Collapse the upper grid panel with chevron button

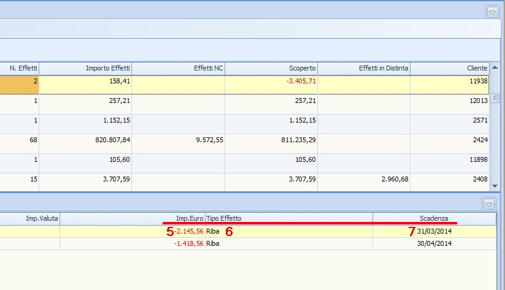[492, 12]
